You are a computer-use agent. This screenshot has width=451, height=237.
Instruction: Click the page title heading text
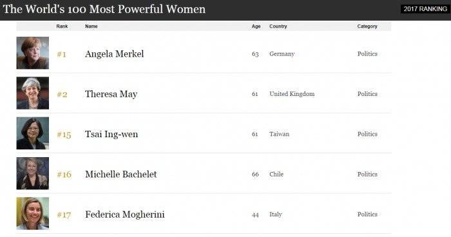[104, 9]
